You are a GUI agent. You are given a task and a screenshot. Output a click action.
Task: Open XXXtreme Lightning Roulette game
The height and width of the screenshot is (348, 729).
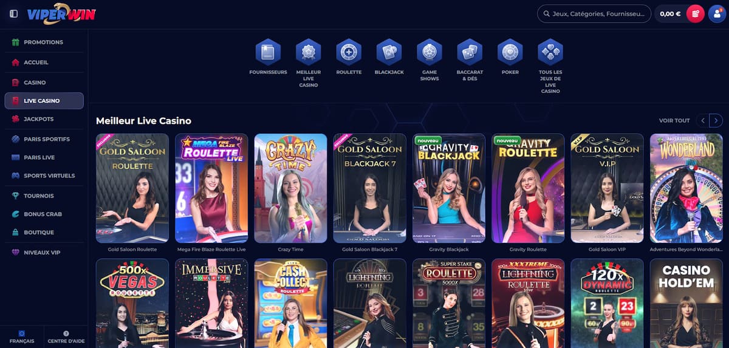pyautogui.click(x=528, y=303)
